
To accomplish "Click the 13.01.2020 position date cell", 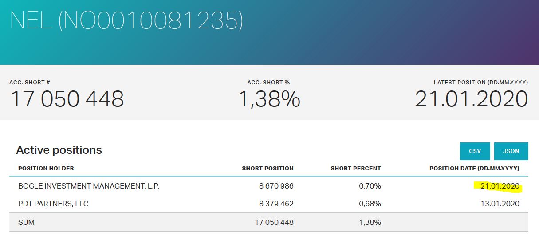I will (500, 204).
